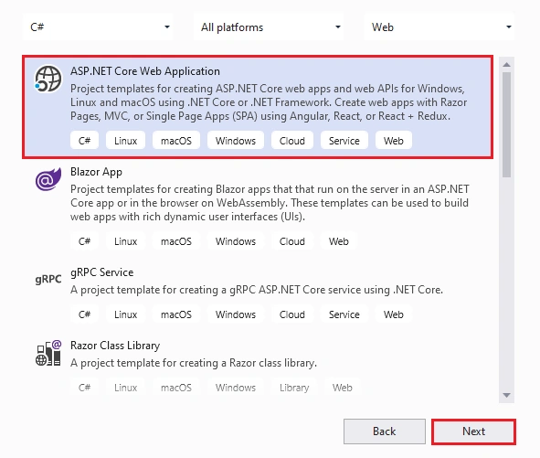Image resolution: width=540 pixels, height=458 pixels.
Task: Click the macOS tag under ASP.NET Core Web Application
Action: 176,140
